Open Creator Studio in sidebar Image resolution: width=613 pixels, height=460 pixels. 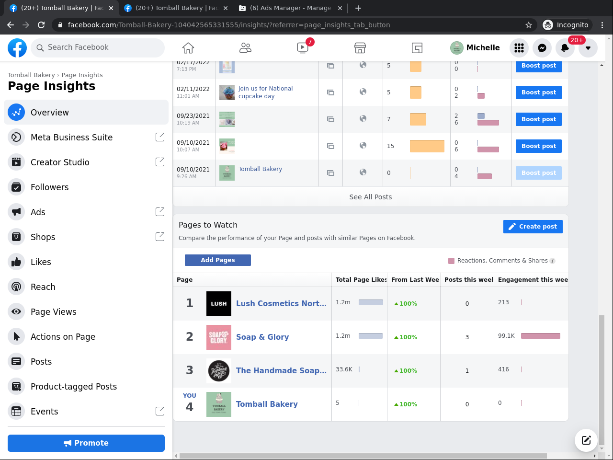coord(86,162)
